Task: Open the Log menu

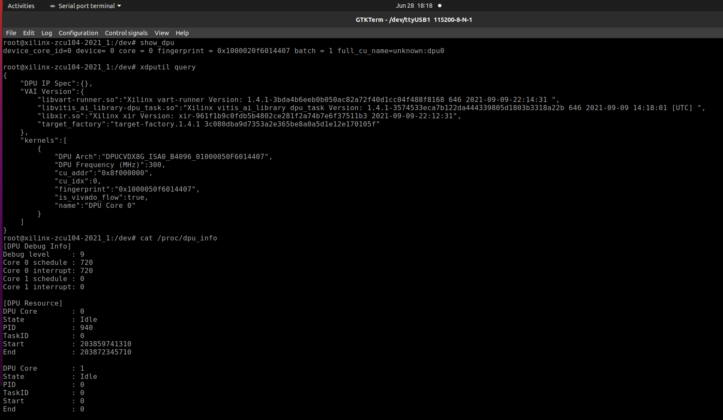Action: 47,33
